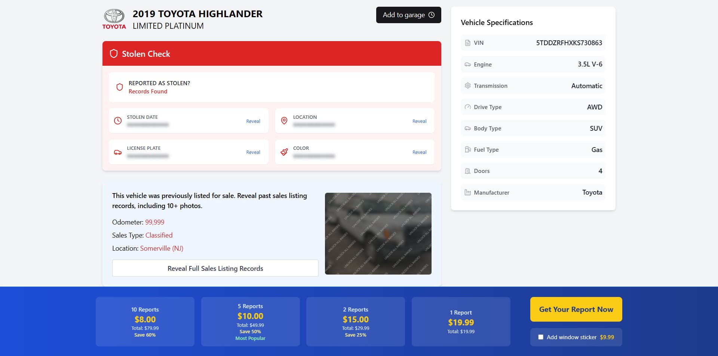This screenshot has width=718, height=356.
Task: Click the AWD drive type value
Action: click(595, 107)
